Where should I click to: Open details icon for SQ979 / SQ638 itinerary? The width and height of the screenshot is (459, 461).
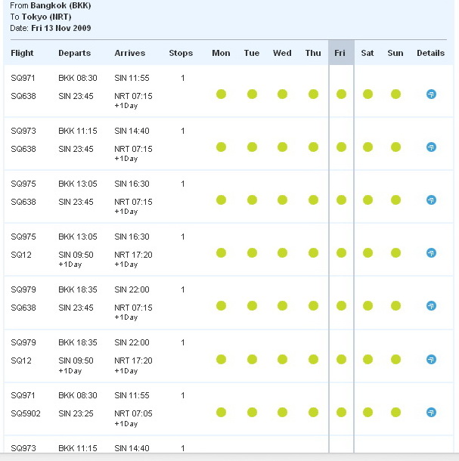431,306
